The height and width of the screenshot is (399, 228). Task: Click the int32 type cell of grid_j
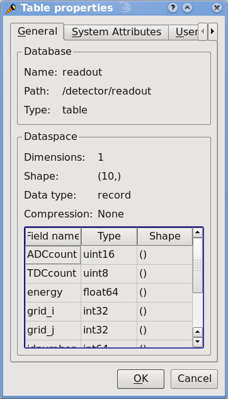point(109,330)
